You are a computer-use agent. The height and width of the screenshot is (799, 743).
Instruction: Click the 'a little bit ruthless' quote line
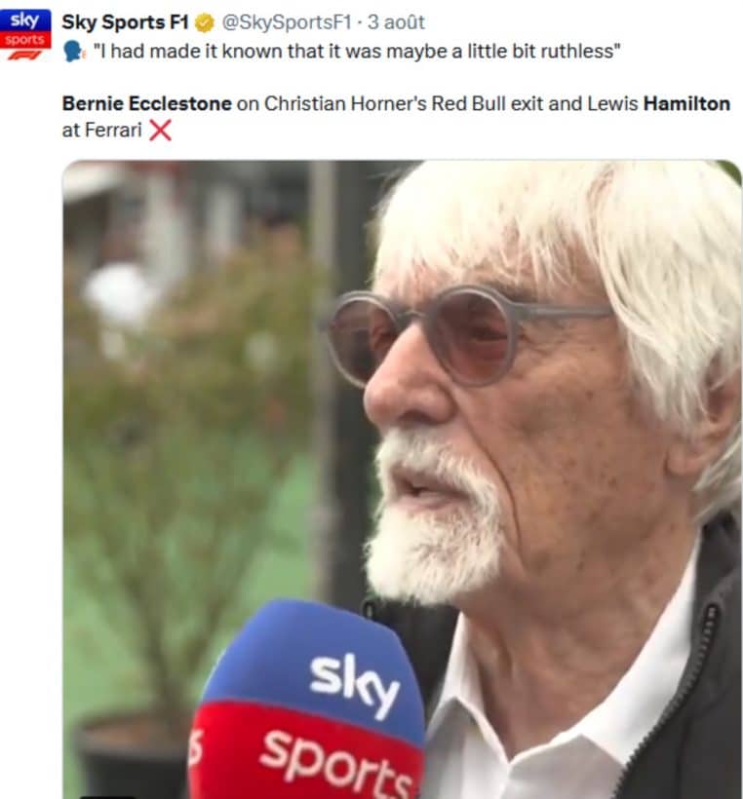click(x=357, y=52)
